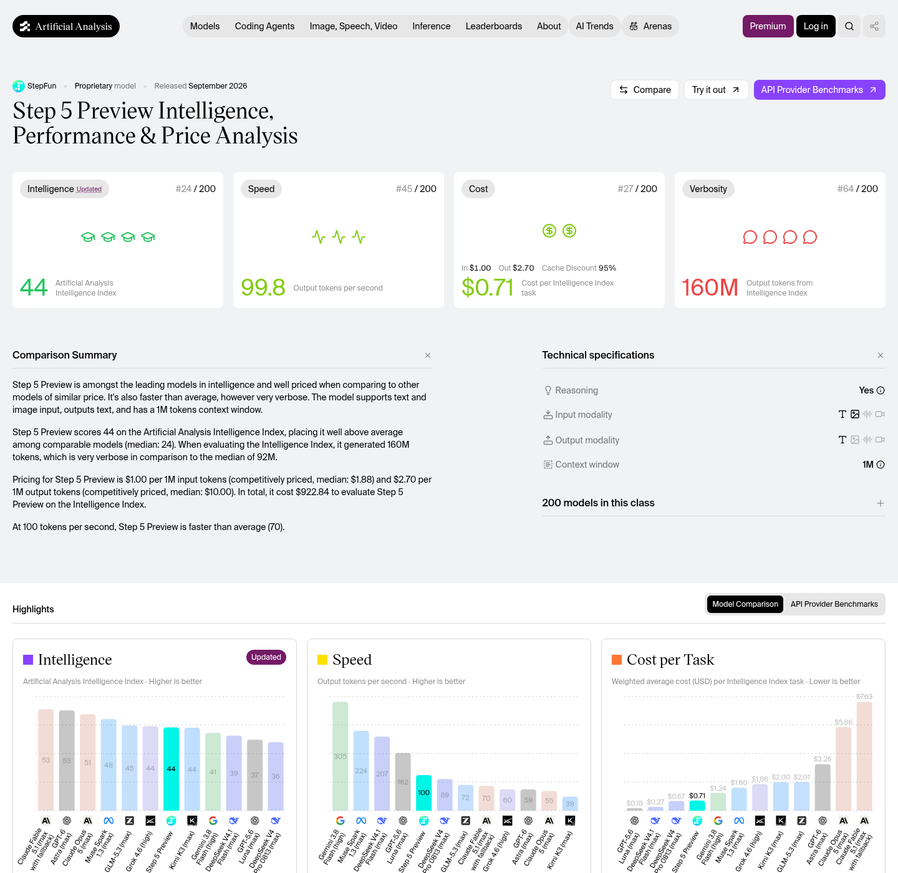Image resolution: width=898 pixels, height=873 pixels.
Task: Open the Coding Agents nav item
Action: click(x=264, y=26)
